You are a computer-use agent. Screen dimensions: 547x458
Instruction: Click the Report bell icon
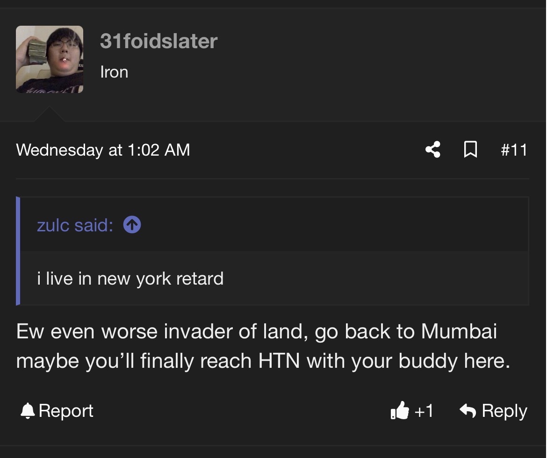coord(28,410)
